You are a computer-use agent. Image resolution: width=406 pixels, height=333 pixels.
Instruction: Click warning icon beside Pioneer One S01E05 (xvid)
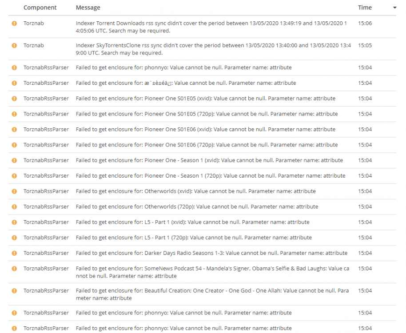tap(14, 99)
